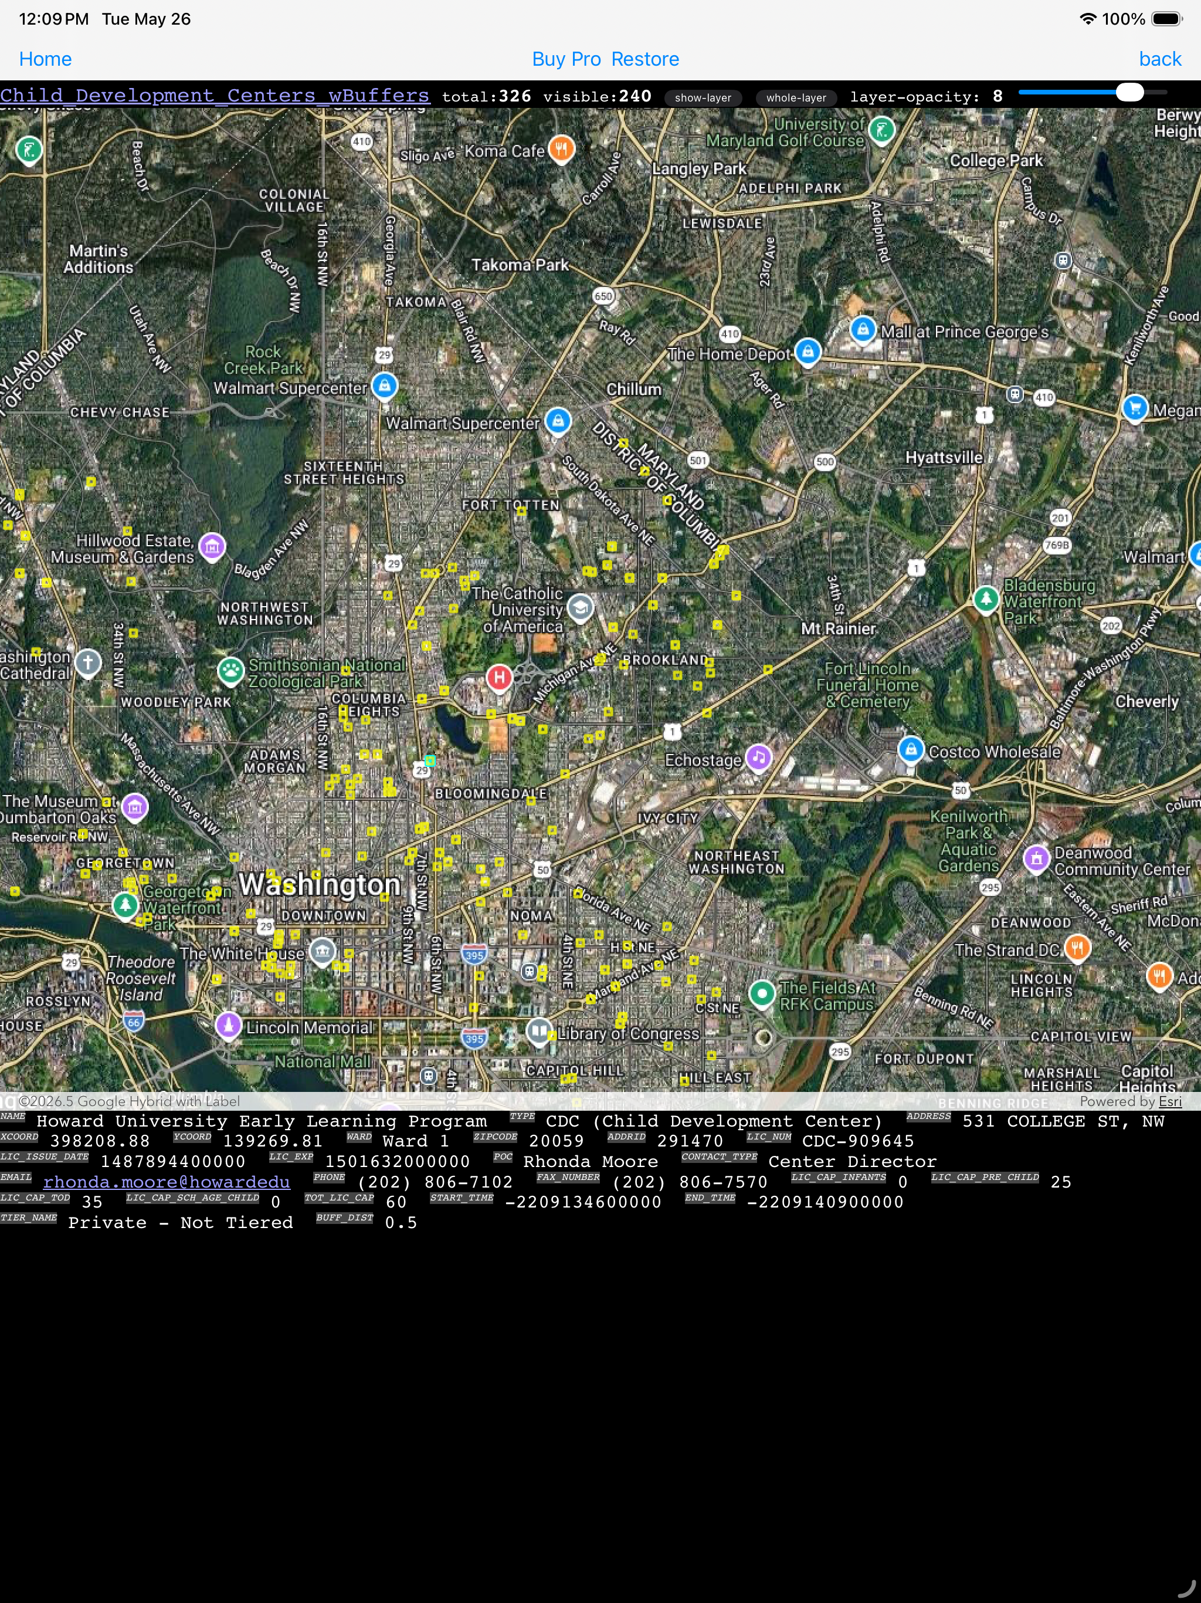
Task: Tap the Takoma Park map label
Action: coord(520,265)
